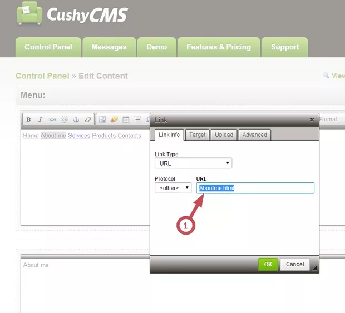Click the anchor icon in toolbar
Screen dimensions: 345x313
(76, 120)
